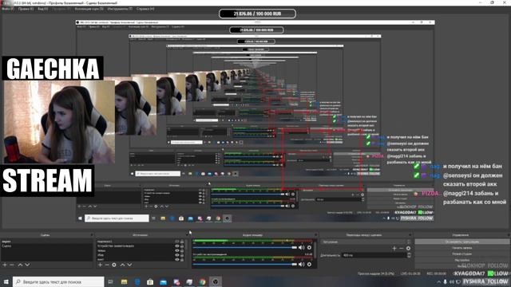
Task: Move scene up in Scenes panel
Action: 20,265
